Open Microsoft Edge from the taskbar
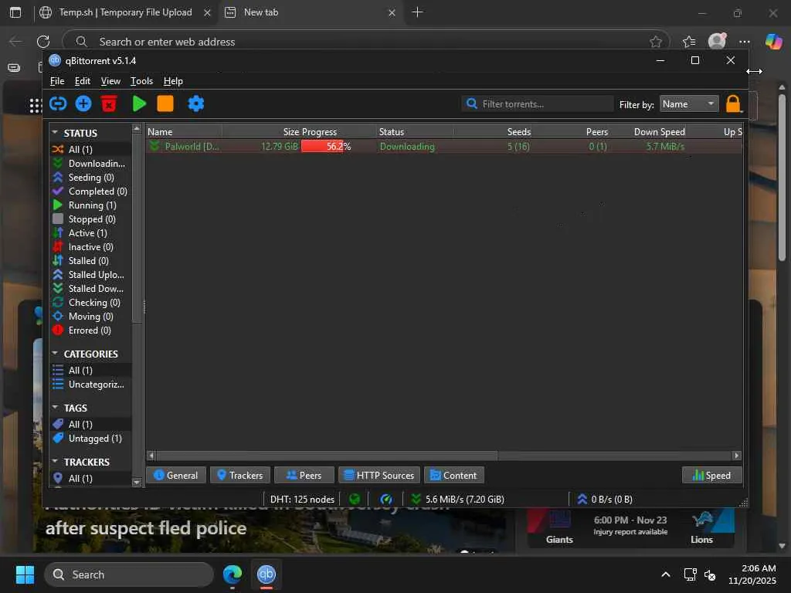The width and height of the screenshot is (791, 593). click(x=233, y=574)
